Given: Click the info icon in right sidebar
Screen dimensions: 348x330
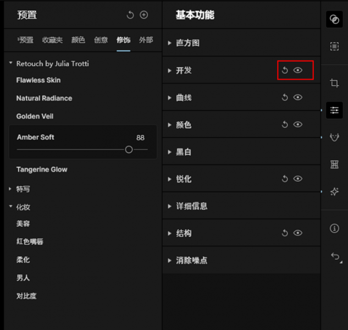Looking at the screenshot, I should (x=334, y=228).
